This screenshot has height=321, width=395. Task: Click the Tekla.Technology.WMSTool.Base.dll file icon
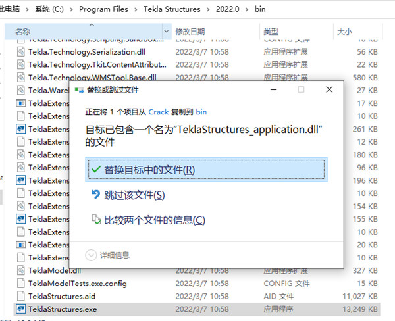click(20, 77)
